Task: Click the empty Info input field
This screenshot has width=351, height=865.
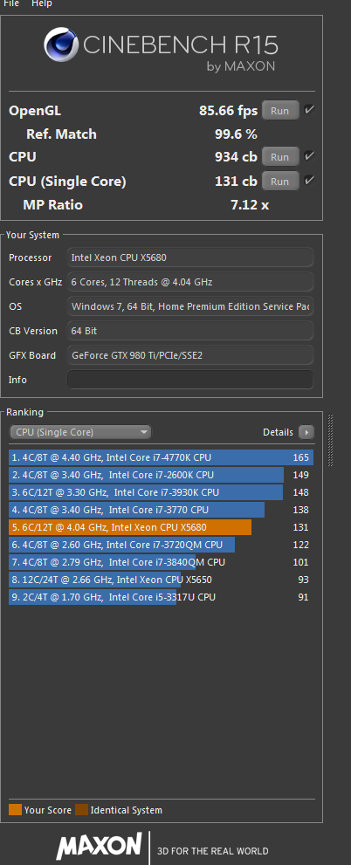Action: click(x=190, y=380)
